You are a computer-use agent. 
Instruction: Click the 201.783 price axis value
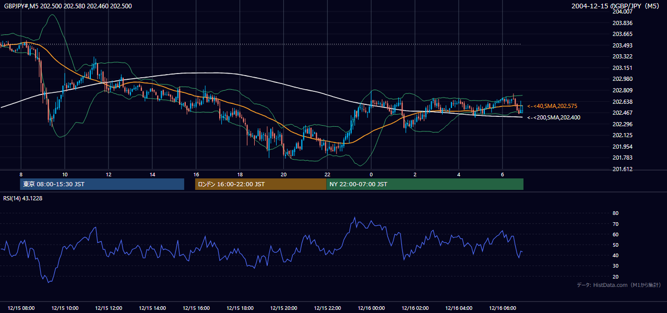click(x=622, y=158)
